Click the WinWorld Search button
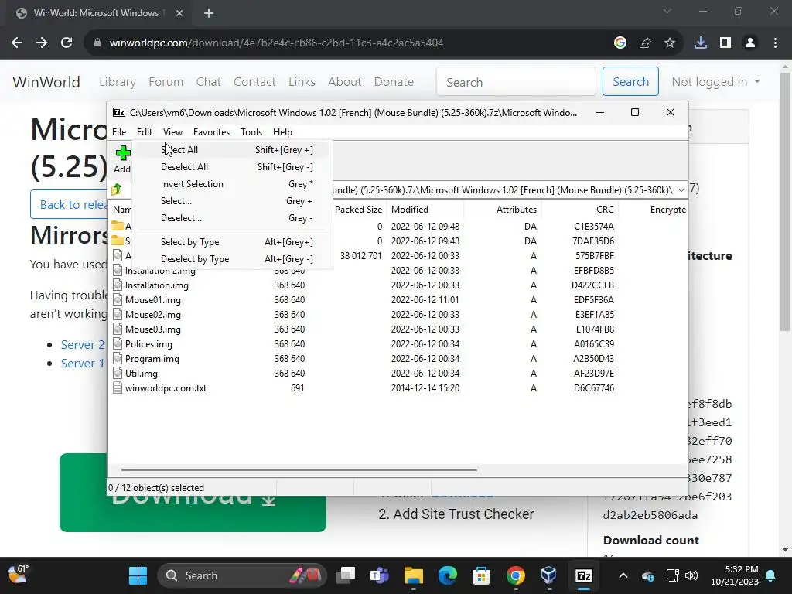 [630, 81]
